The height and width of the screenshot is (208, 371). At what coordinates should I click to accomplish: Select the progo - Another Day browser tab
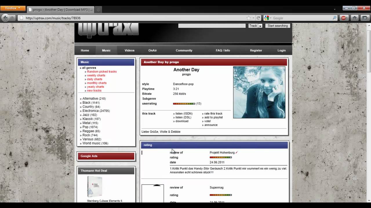pyautogui.click(x=61, y=10)
